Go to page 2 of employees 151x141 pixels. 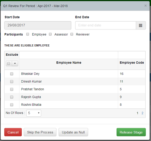pos(142,113)
